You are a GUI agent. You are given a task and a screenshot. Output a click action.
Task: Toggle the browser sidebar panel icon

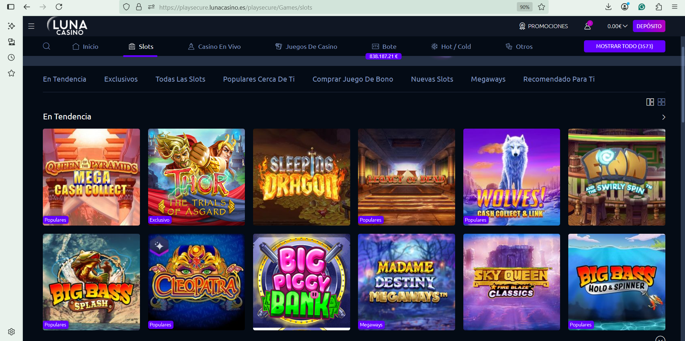11,7
